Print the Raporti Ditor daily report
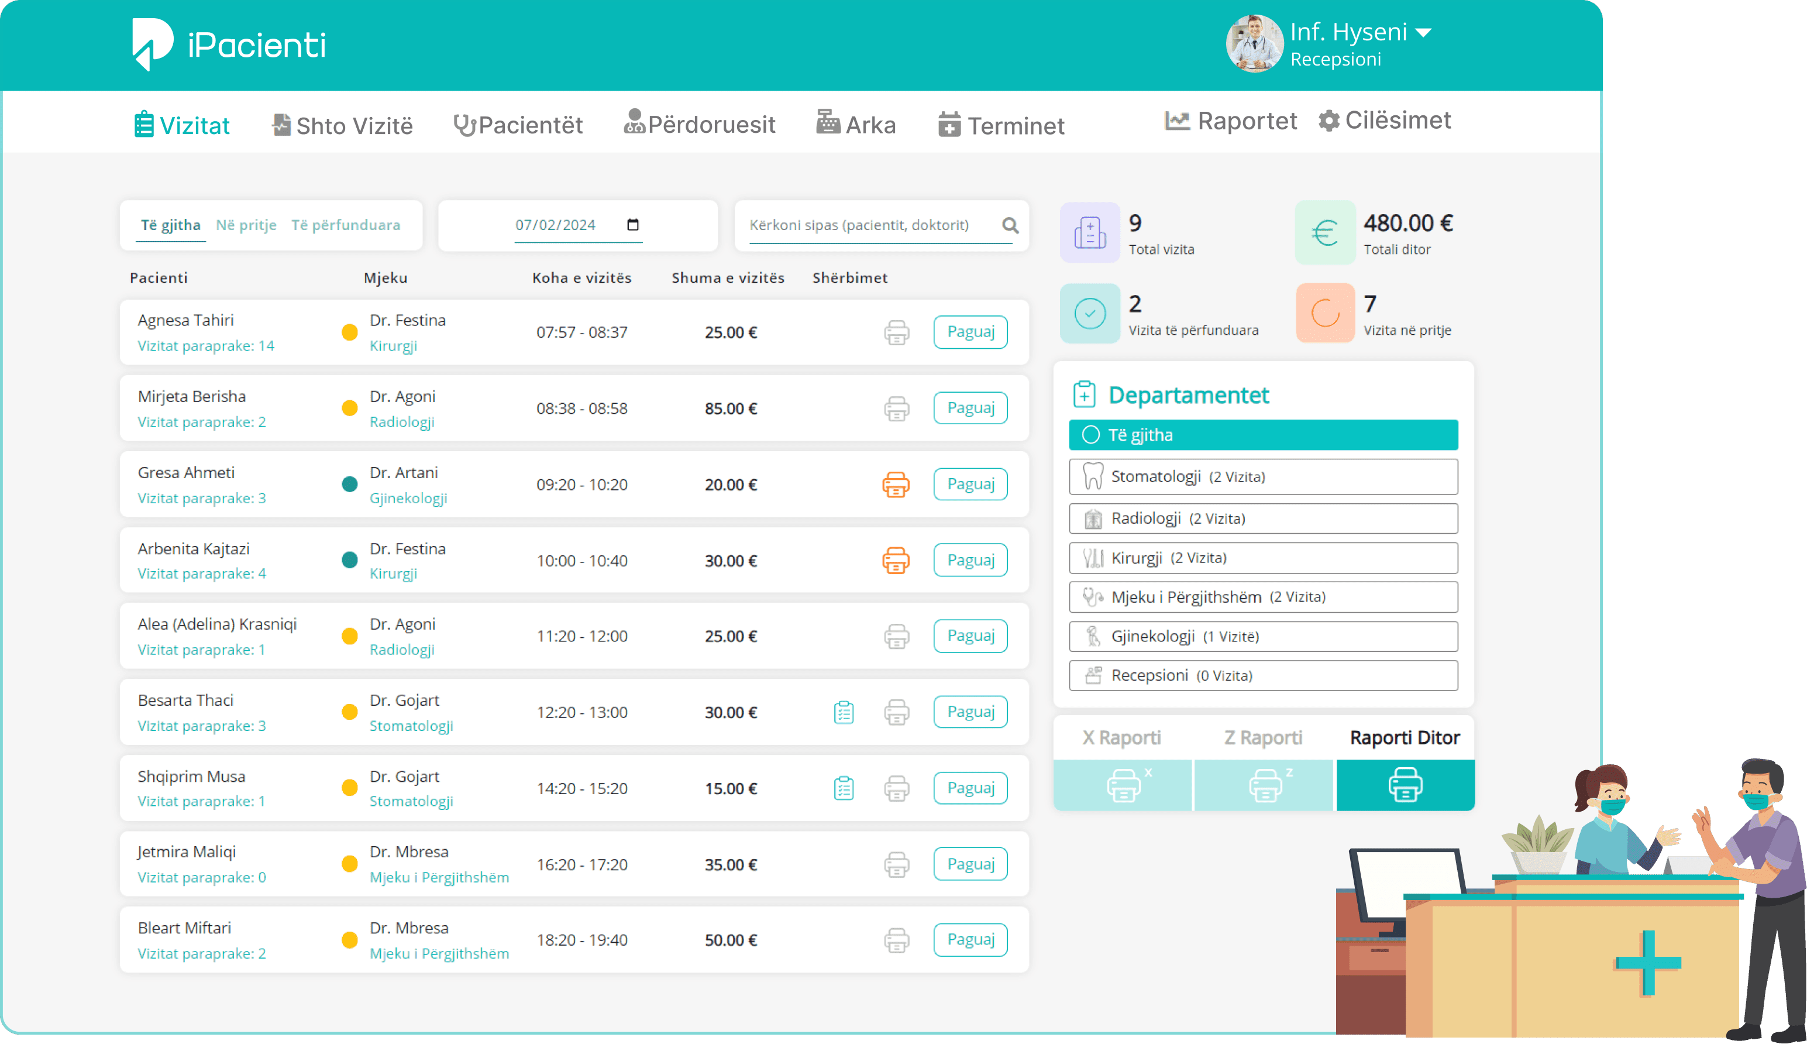 [x=1405, y=785]
